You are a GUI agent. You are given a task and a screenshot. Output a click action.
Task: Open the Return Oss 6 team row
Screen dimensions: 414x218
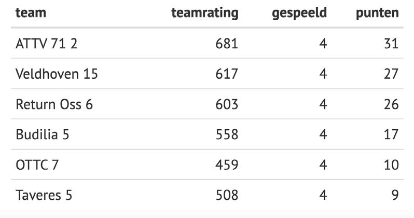tap(207, 104)
